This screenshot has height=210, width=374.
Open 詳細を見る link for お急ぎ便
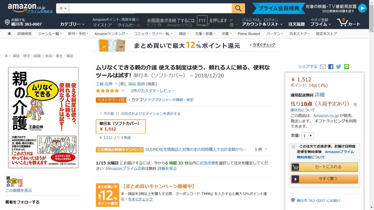(167, 169)
